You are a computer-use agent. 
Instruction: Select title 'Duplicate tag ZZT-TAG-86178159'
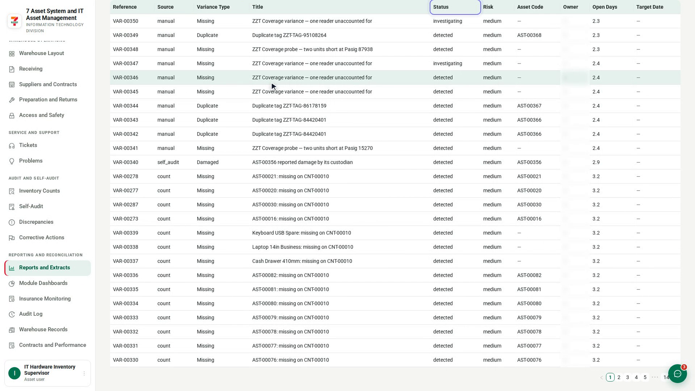point(289,106)
